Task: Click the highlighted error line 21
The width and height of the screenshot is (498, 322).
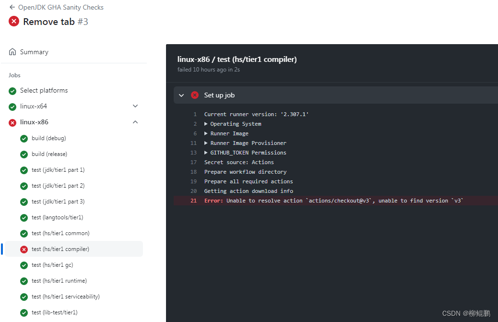Action: [336, 200]
